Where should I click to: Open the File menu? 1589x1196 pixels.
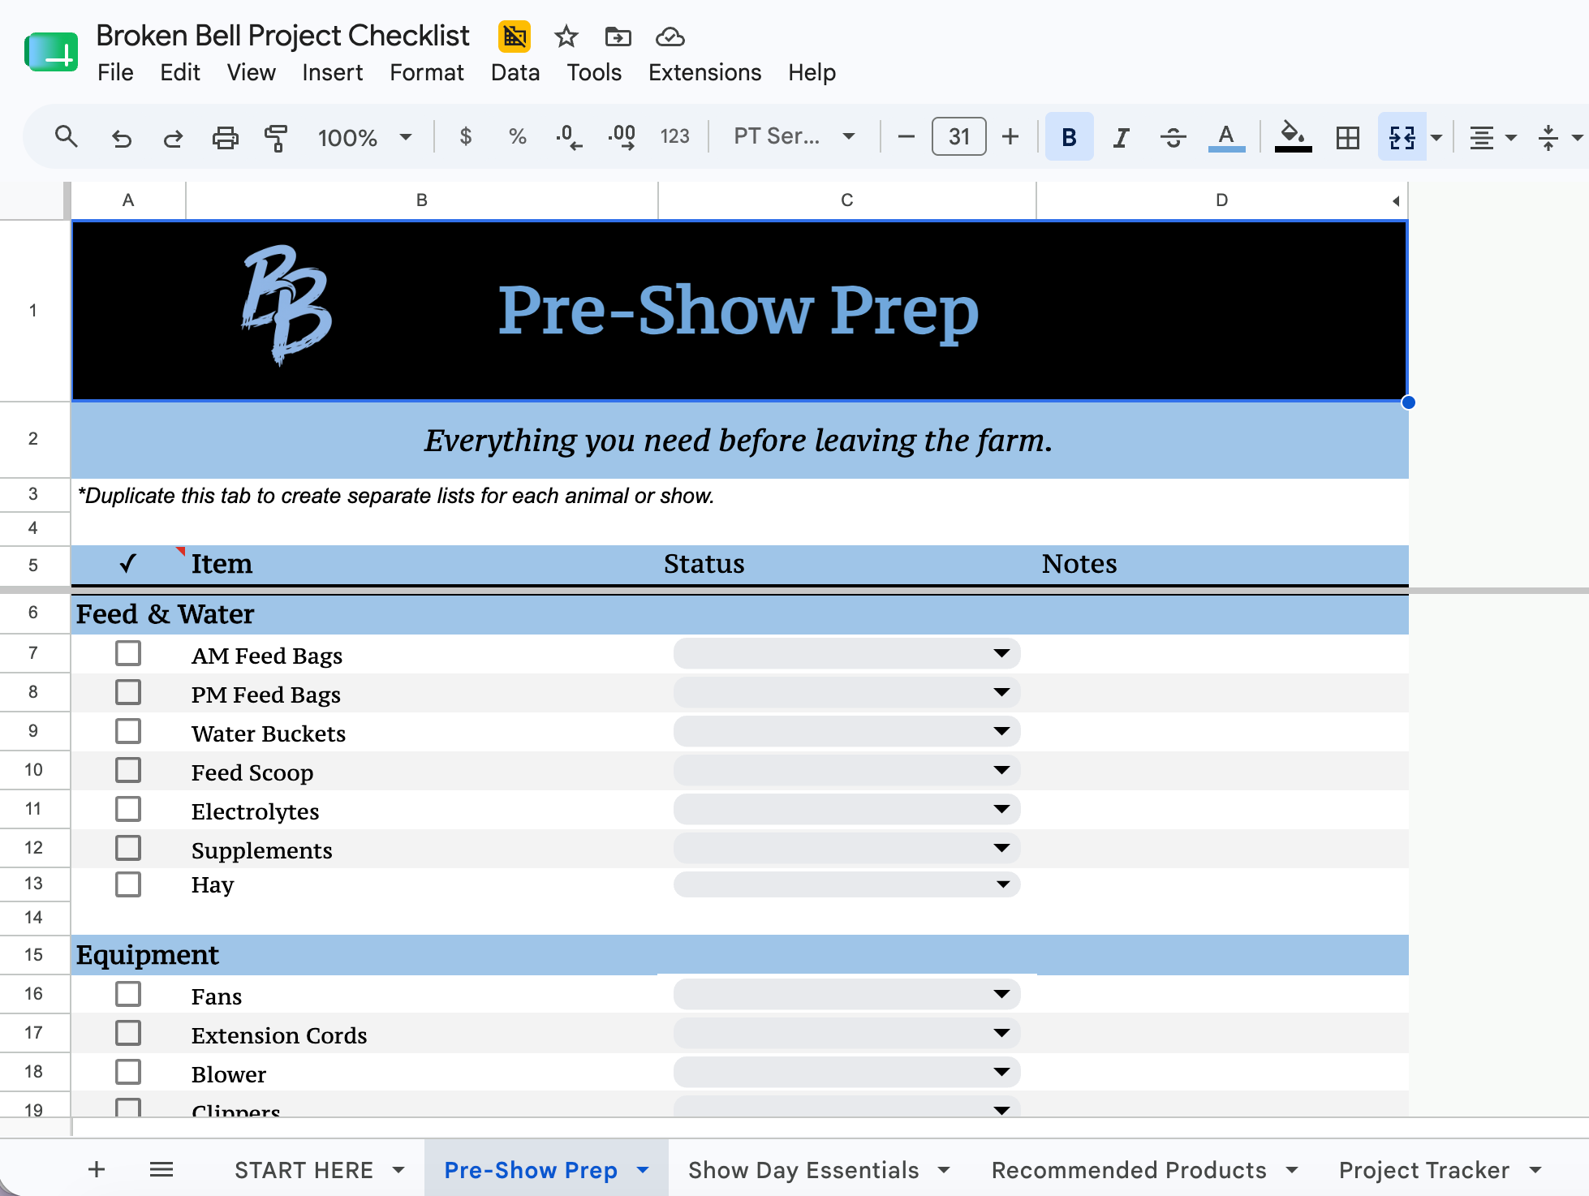click(115, 72)
